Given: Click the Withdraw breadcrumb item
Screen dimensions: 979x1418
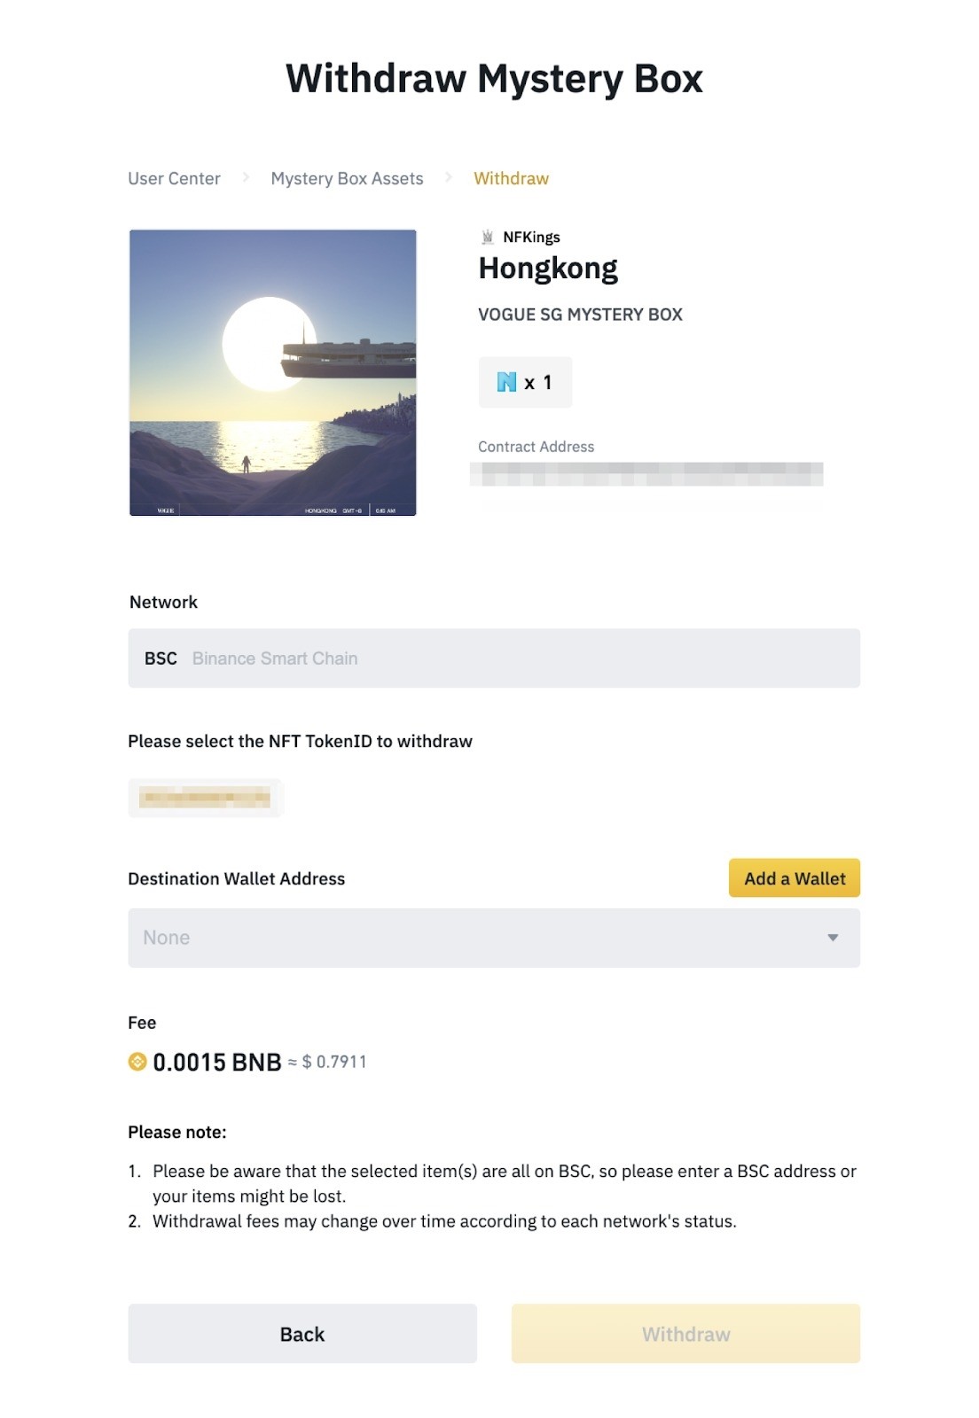Looking at the screenshot, I should (511, 179).
